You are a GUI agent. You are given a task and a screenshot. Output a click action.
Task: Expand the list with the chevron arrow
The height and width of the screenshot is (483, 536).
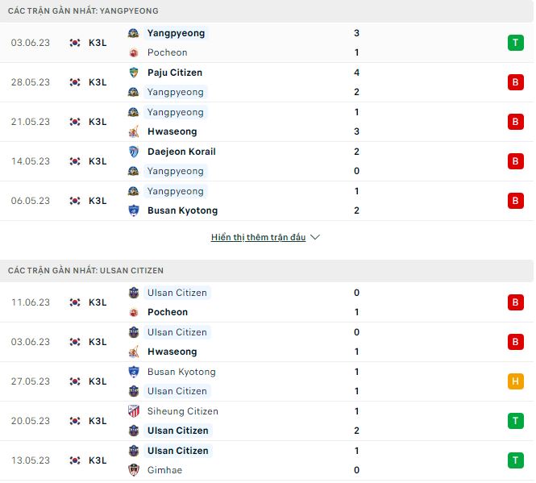315,238
